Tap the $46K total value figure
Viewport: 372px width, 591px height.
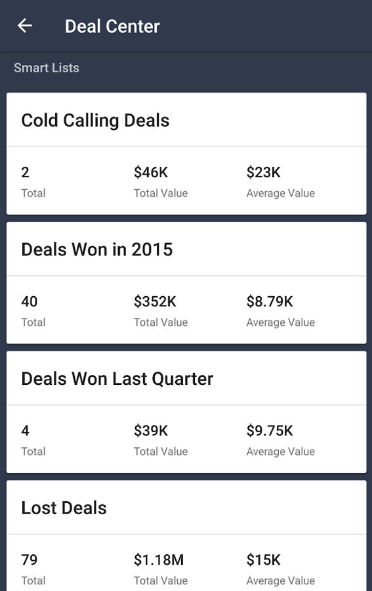[151, 172]
